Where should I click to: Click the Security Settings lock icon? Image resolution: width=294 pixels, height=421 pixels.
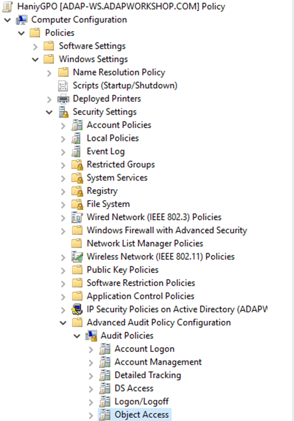coord(63,112)
